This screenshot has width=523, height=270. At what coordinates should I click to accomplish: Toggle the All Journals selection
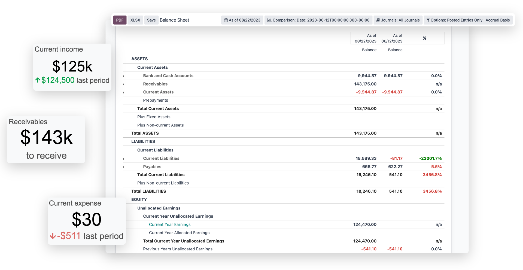click(x=405, y=20)
